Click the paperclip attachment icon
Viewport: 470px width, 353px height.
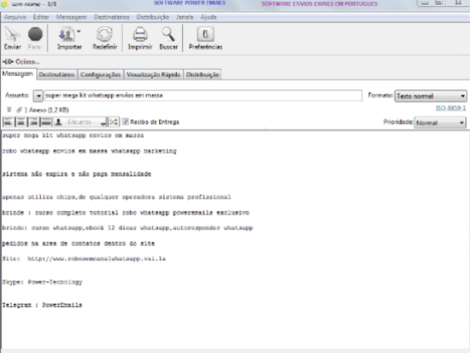click(x=19, y=110)
